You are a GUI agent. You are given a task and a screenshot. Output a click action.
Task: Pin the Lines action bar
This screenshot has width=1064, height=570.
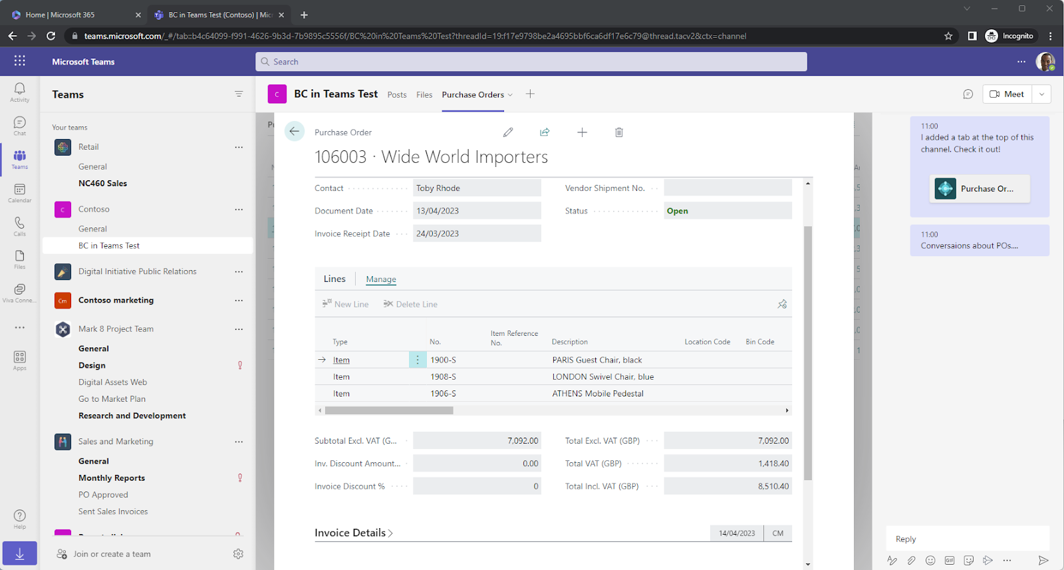782,304
